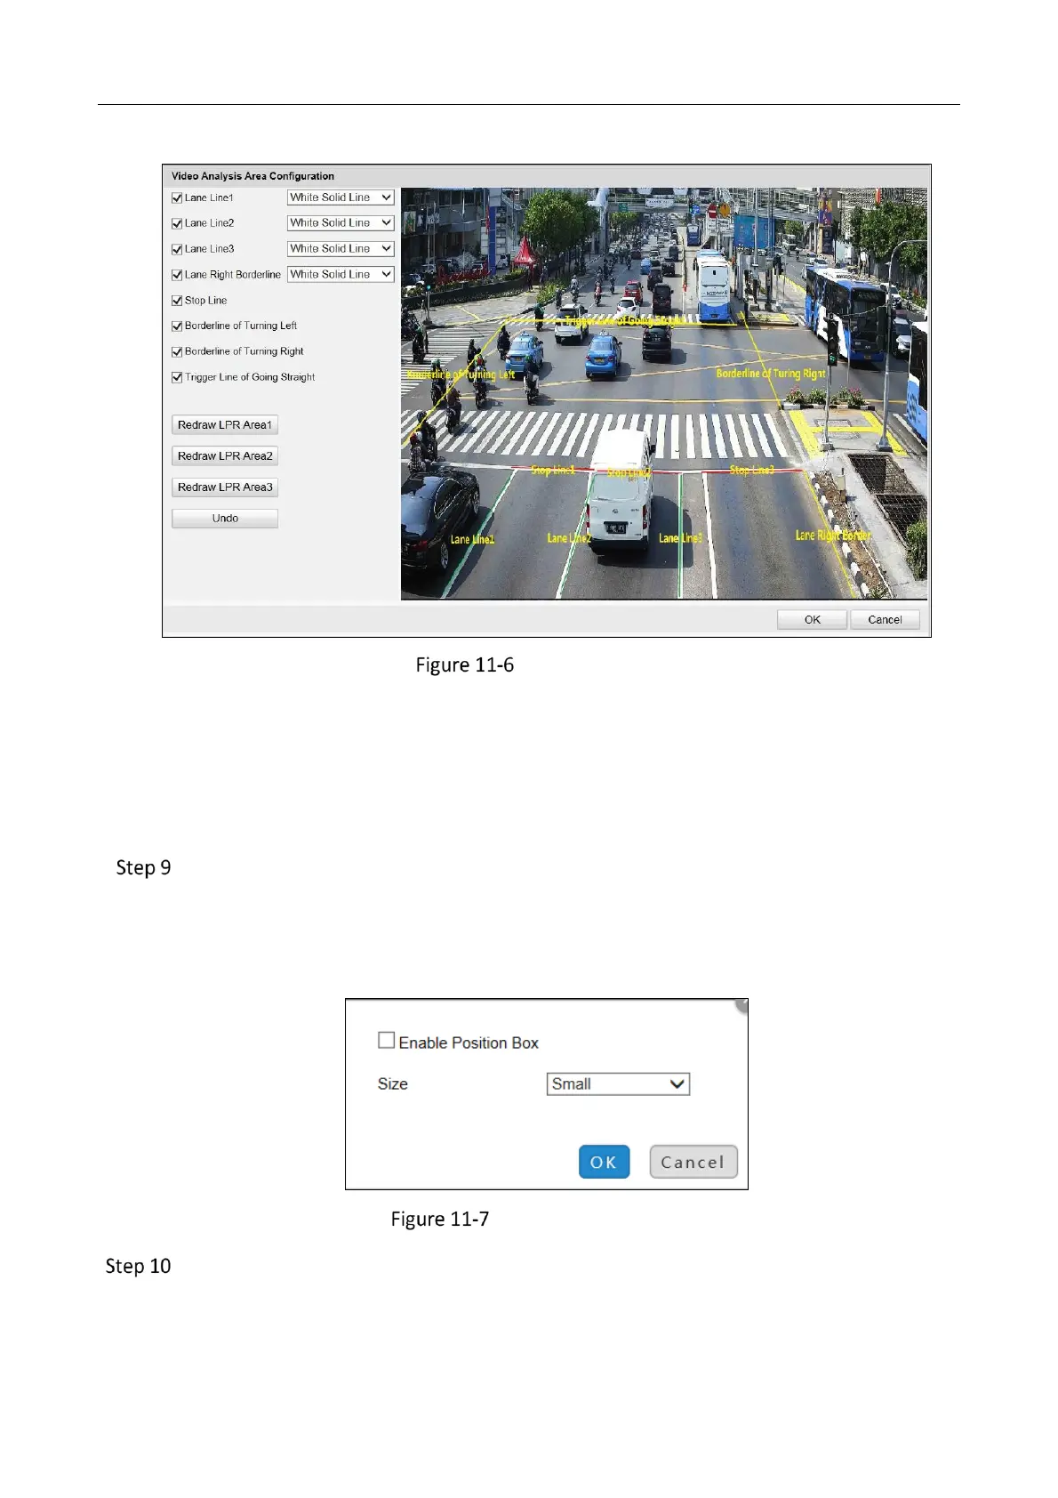Close the position box dialog
Viewport: 1058px width, 1498px height.
coord(741,1004)
